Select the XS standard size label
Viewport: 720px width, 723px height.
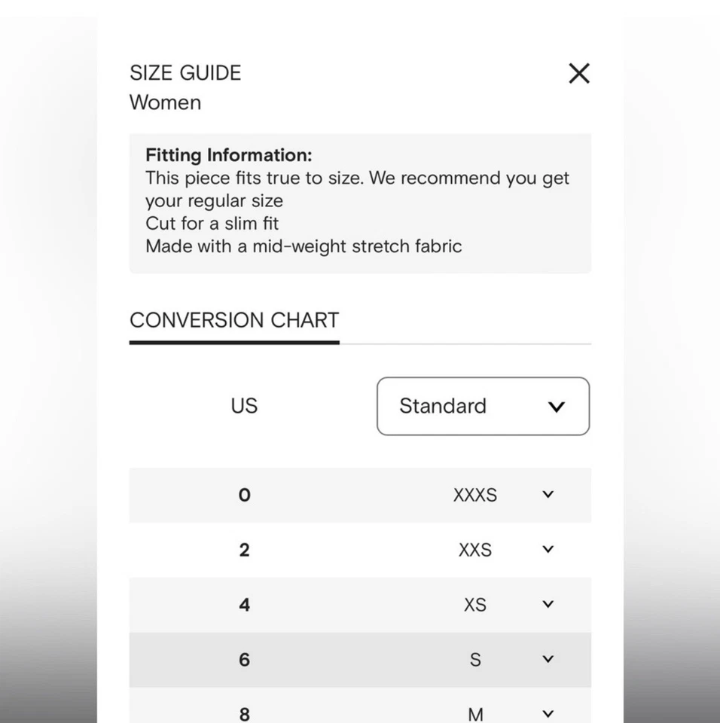point(475,605)
